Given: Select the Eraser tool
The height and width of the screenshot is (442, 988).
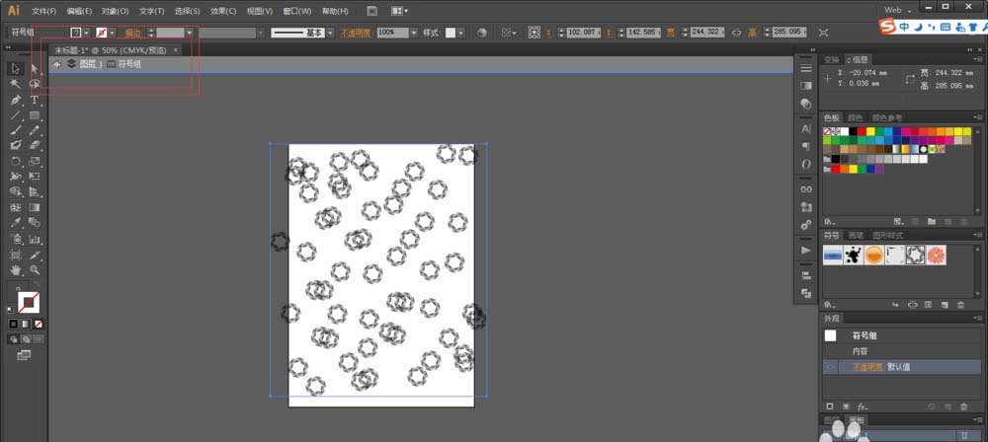Looking at the screenshot, I should coord(35,145).
